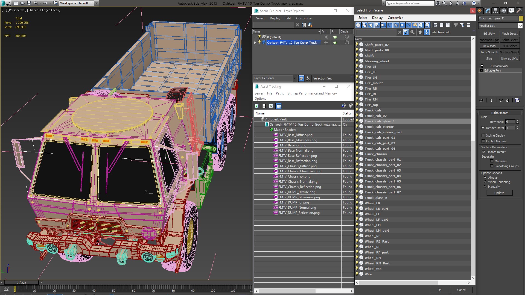Switch Select From Scene to sort by hierarchy
Viewport: 525px width, 295px height.
tap(427, 32)
